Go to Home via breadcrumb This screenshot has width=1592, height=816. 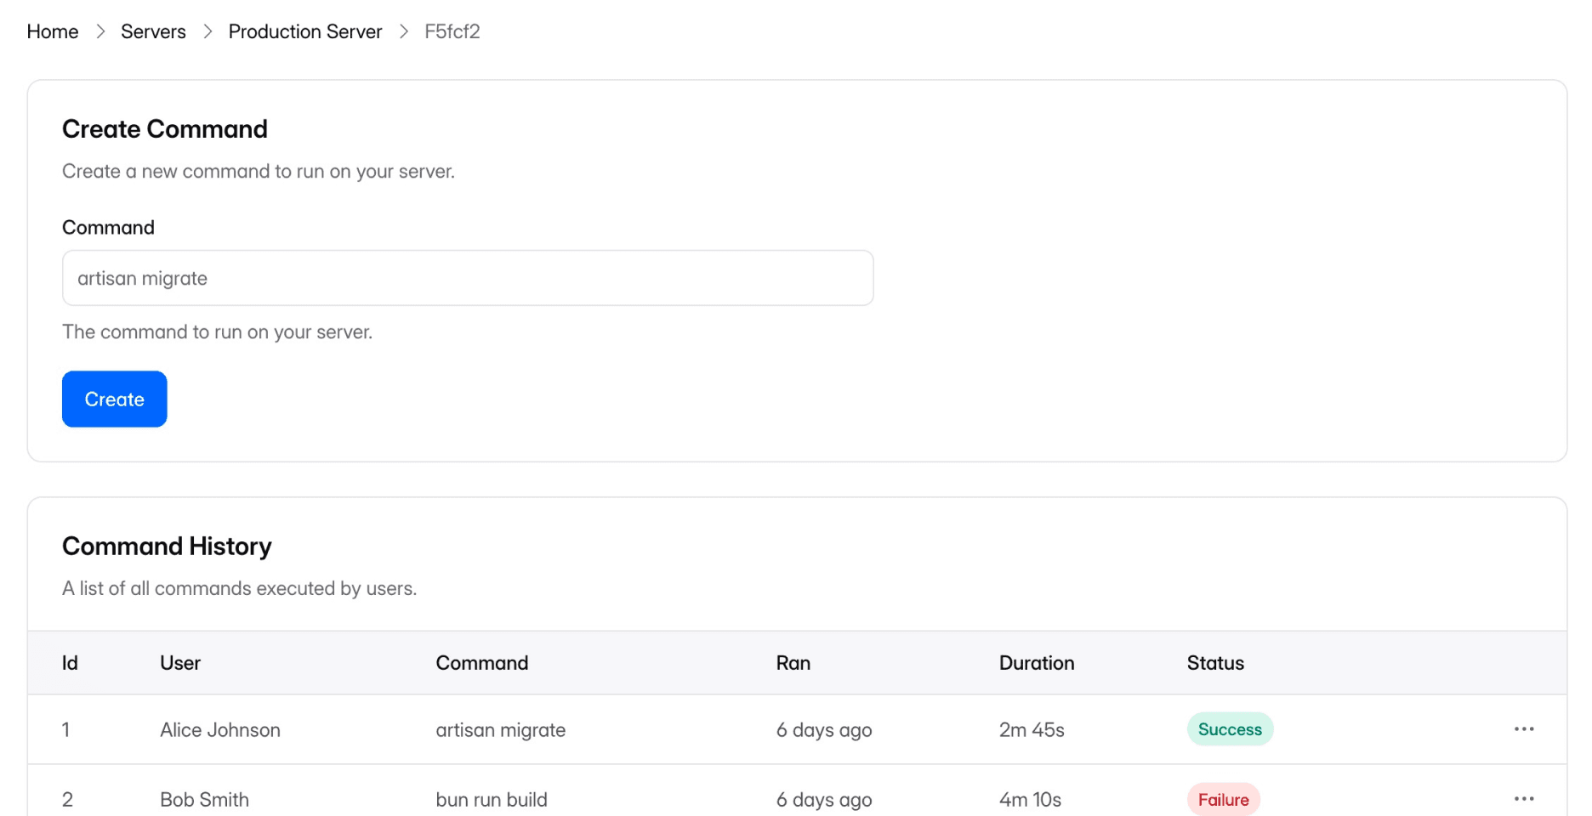coord(53,31)
